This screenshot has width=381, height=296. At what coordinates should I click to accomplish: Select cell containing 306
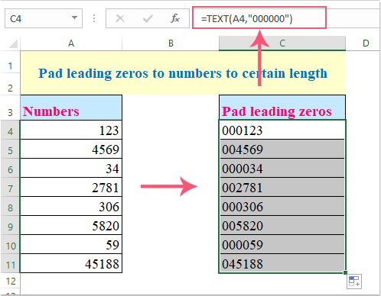(71, 206)
